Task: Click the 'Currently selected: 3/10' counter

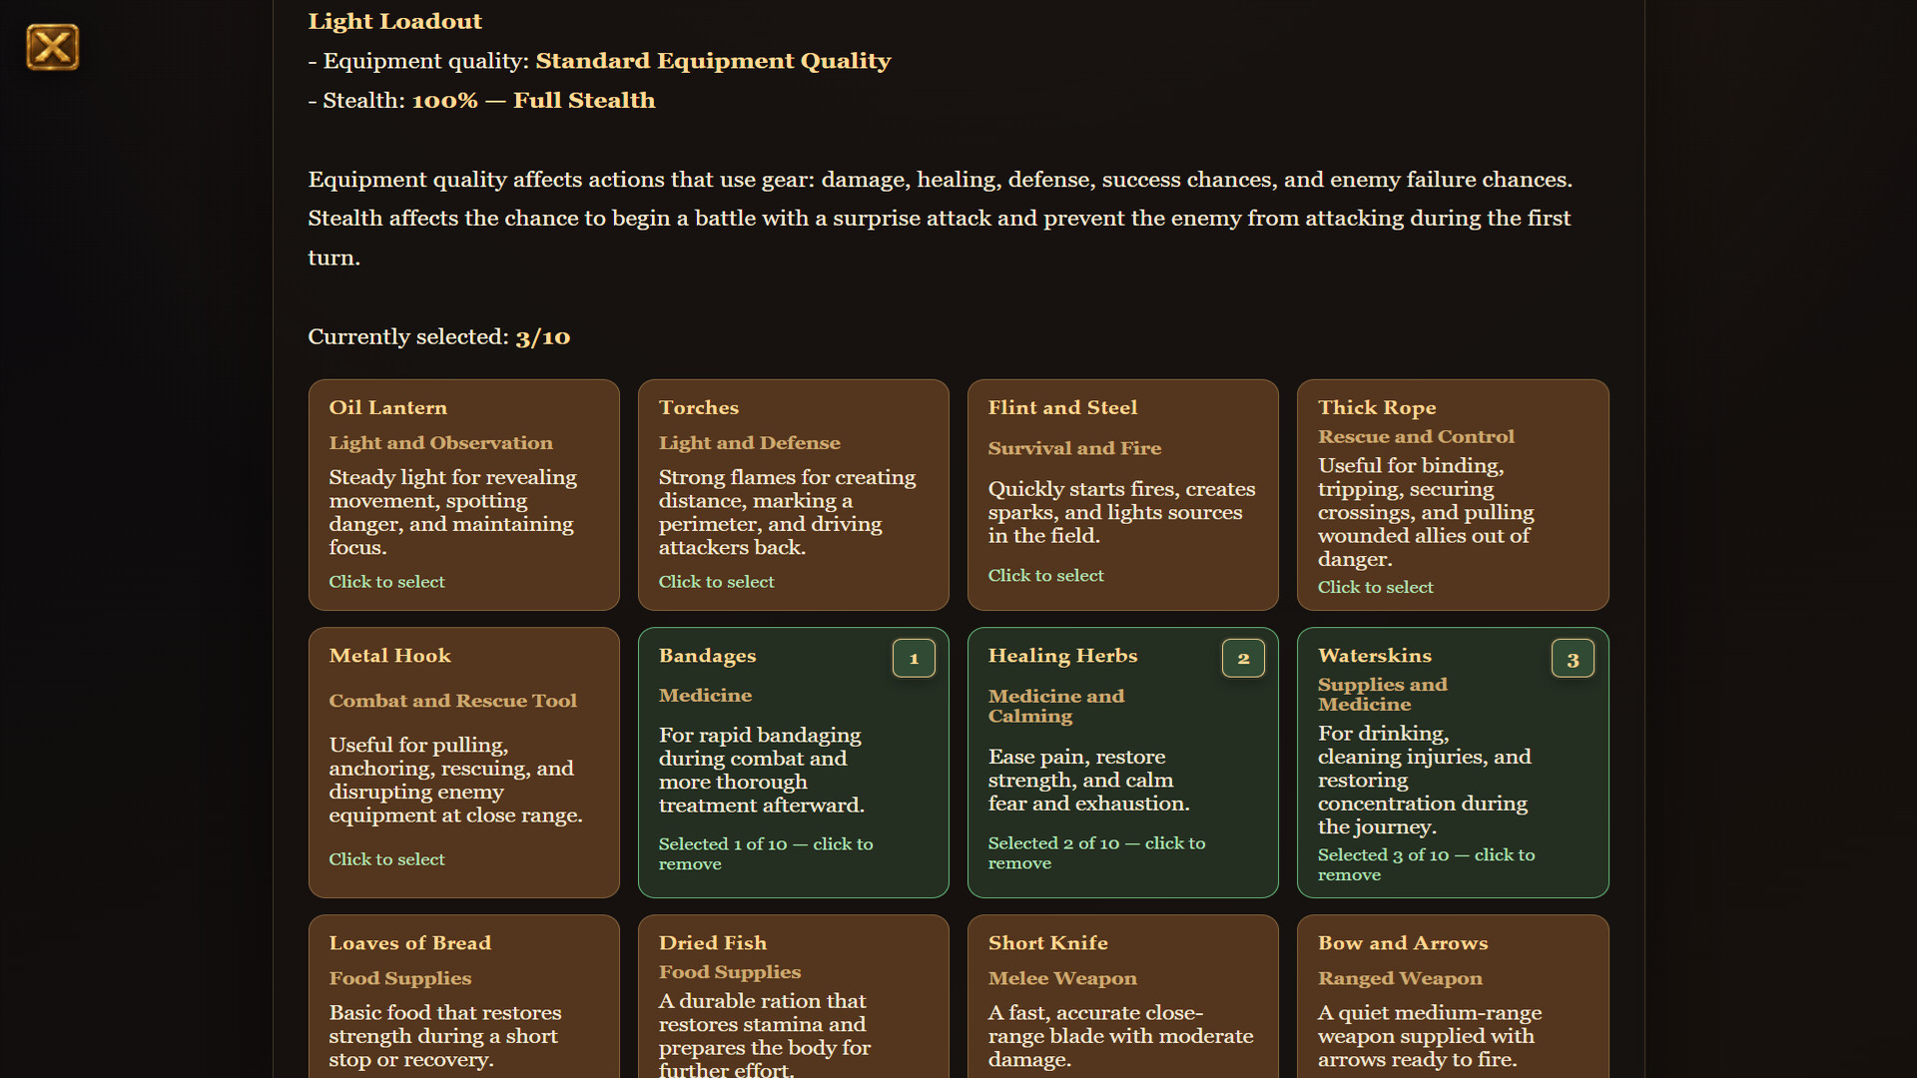Action: (438, 337)
